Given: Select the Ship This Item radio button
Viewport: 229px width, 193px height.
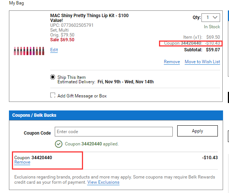Looking at the screenshot, I should click(x=53, y=77).
